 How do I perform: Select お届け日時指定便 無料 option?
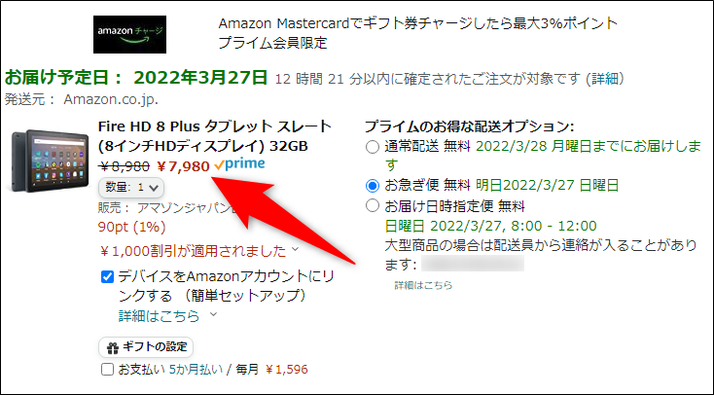pyautogui.click(x=373, y=206)
